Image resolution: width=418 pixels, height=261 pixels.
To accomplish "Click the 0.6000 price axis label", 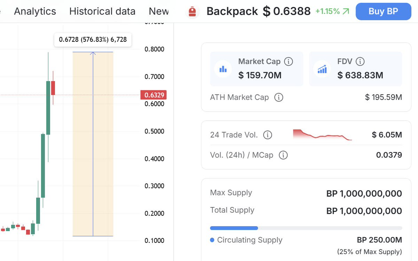I will pyautogui.click(x=154, y=104).
